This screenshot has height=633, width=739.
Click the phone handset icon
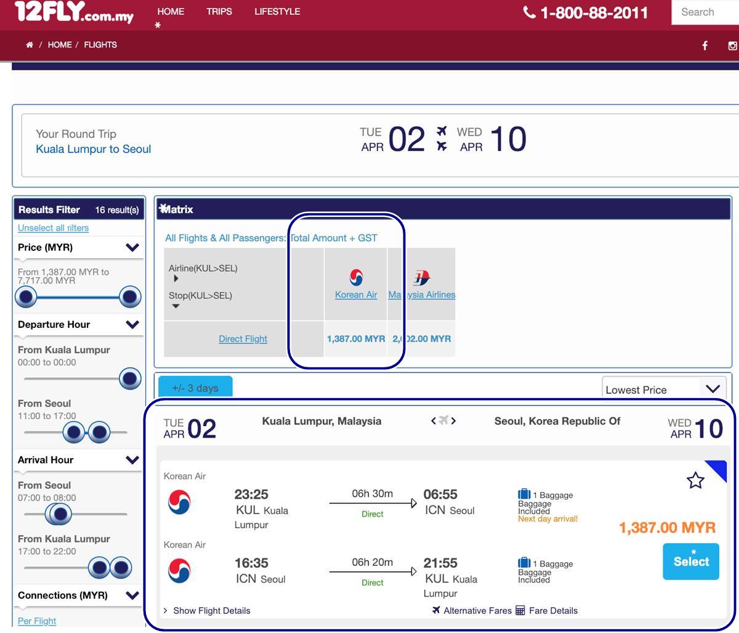529,12
